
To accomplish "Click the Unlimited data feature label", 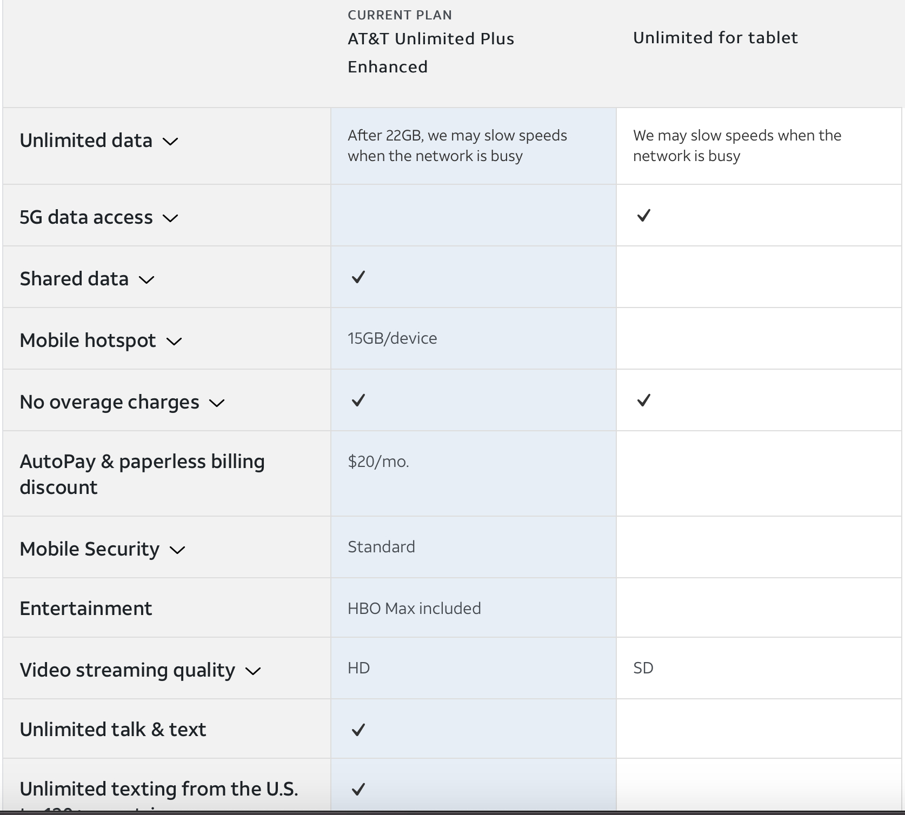I will 86,141.
